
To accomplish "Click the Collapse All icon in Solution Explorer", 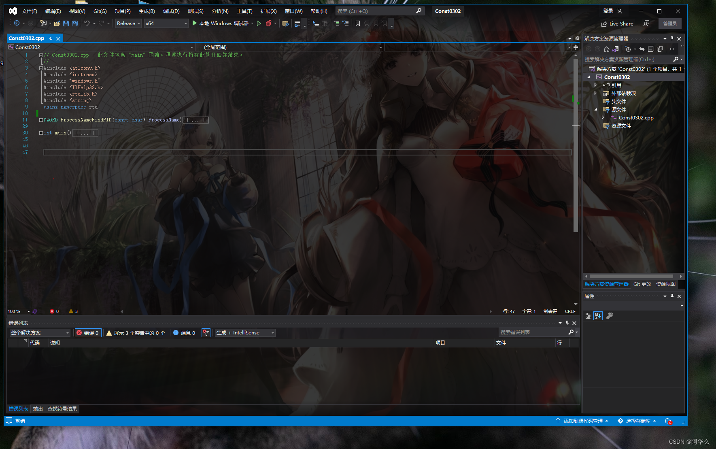I will (x=651, y=49).
